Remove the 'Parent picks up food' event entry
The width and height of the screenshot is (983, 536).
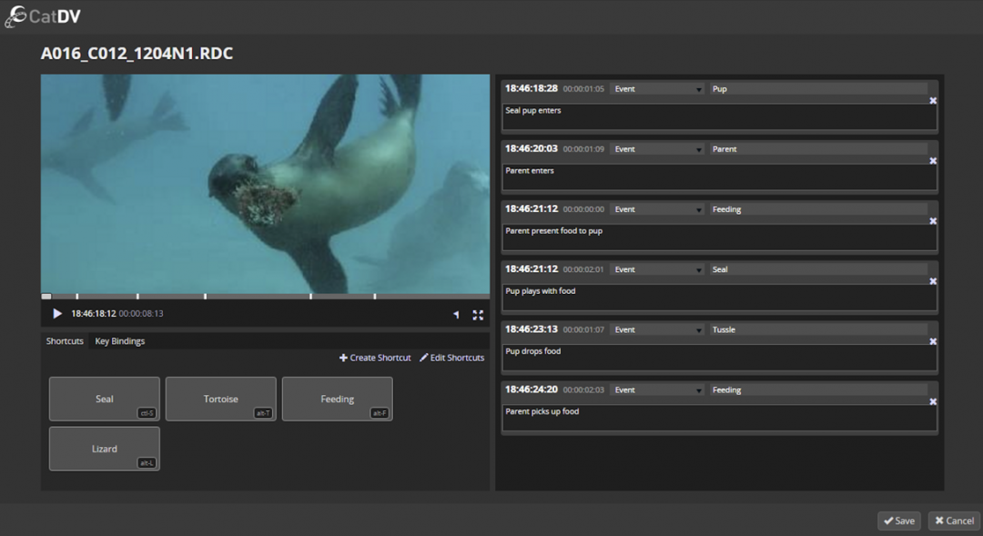931,401
